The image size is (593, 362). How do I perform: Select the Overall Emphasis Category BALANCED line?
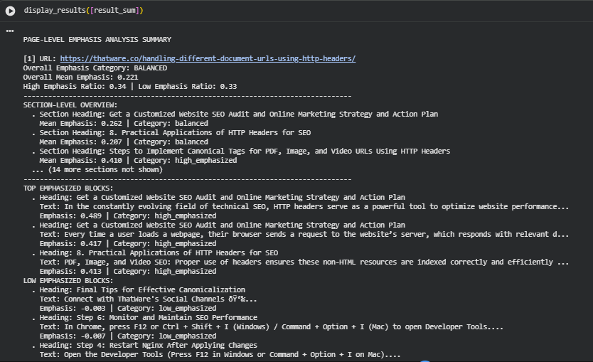click(95, 68)
